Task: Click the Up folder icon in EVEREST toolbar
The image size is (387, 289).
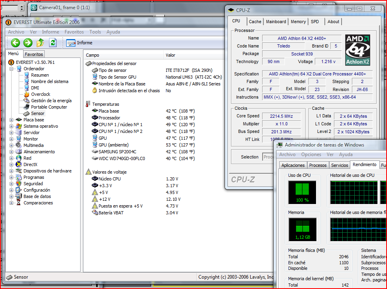Action: point(40,43)
